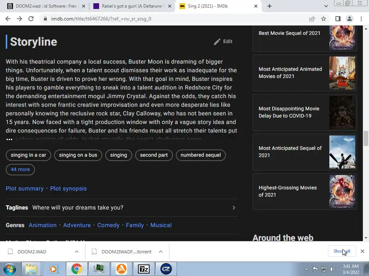Click the Chrome taskbar icon
This screenshot has height=276, width=369.
tap(76, 269)
